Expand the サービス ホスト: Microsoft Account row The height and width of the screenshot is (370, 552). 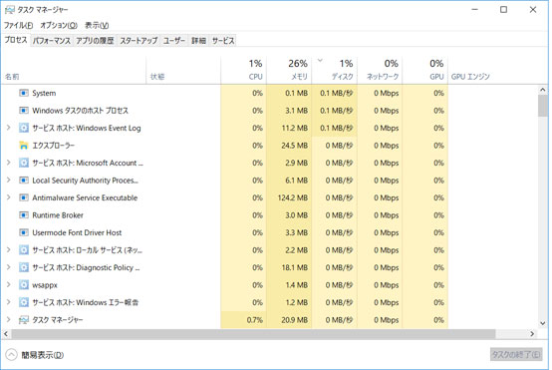point(9,163)
